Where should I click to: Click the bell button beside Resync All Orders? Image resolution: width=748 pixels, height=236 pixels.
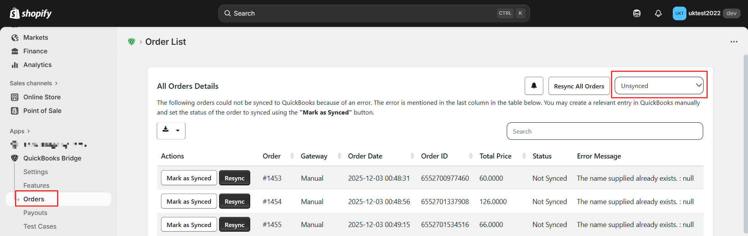[x=534, y=86]
